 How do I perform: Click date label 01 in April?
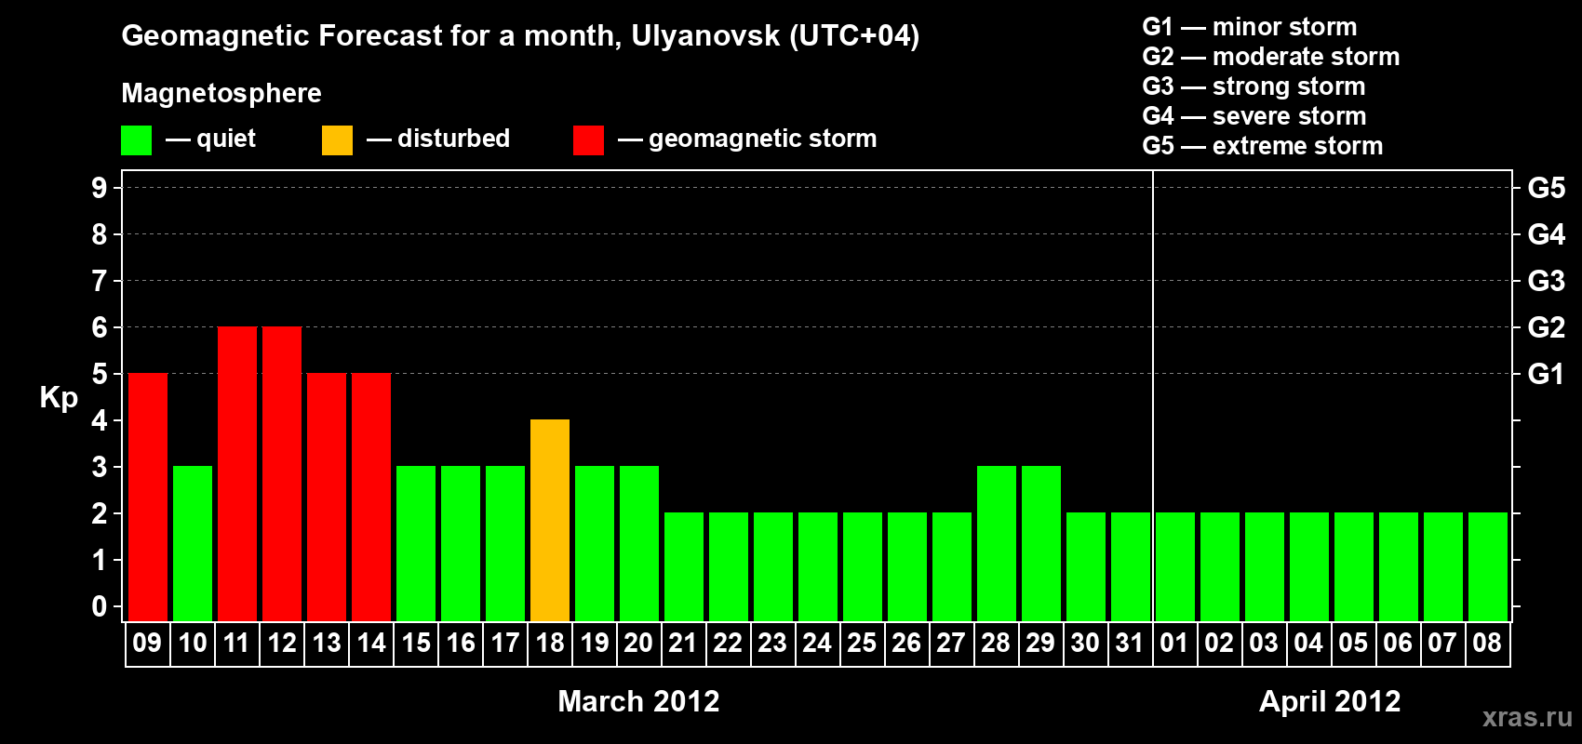(1174, 643)
